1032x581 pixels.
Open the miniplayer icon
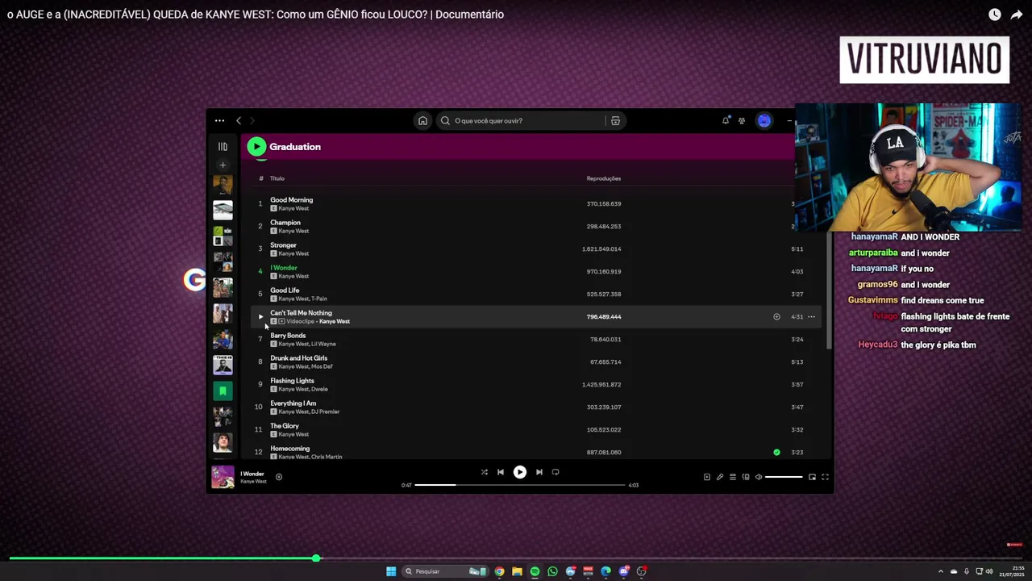[812, 477]
